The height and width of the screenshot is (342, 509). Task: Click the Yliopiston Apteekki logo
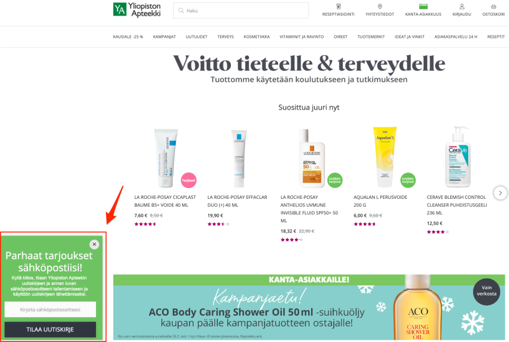click(x=137, y=10)
